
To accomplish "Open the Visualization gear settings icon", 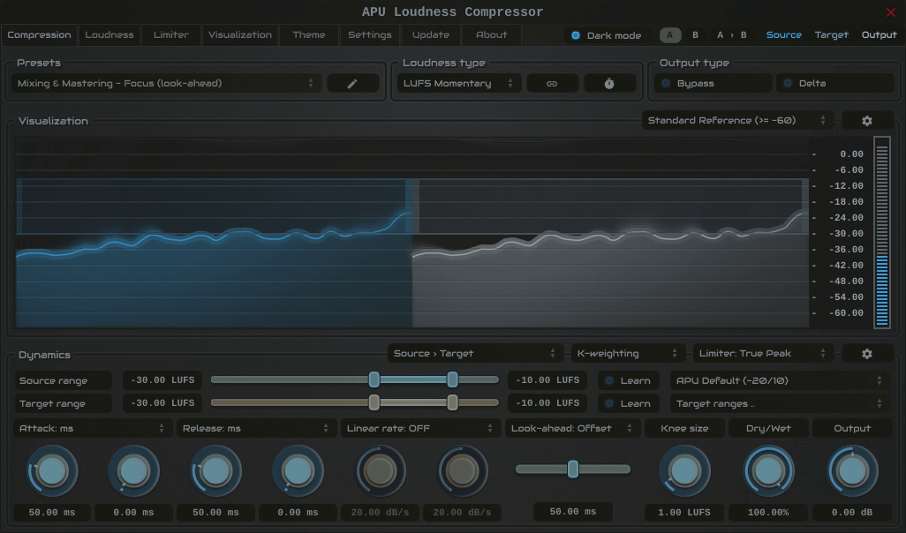I will tap(867, 121).
